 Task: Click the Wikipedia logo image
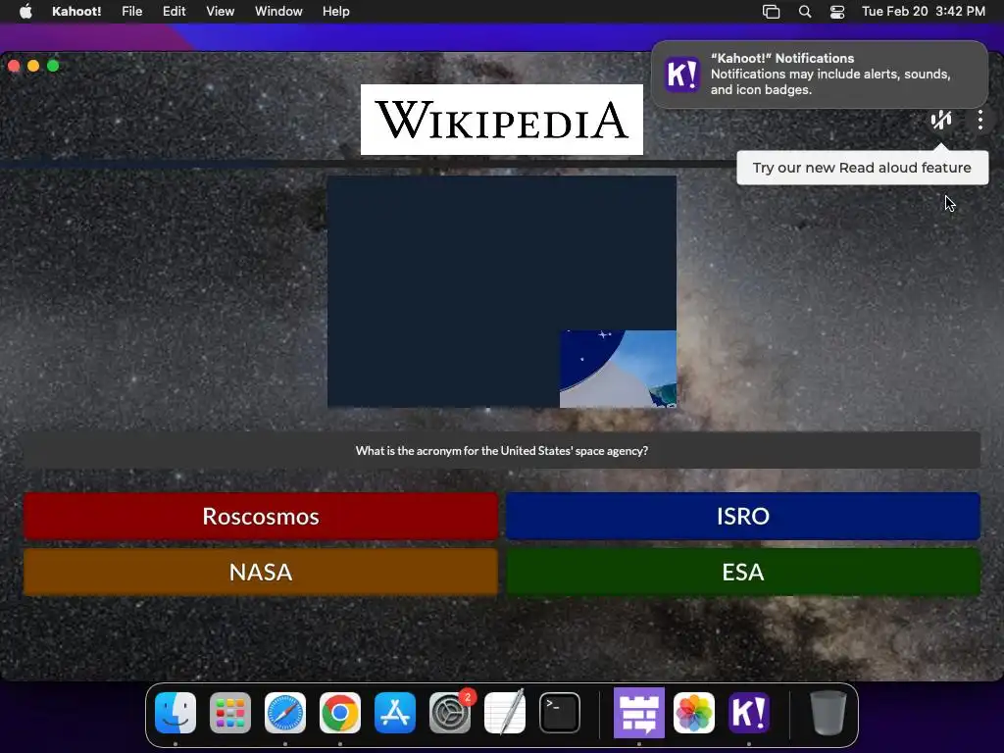[502, 120]
